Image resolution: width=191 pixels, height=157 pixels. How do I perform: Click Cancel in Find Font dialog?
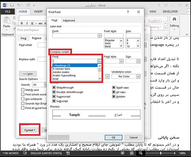coord(133,137)
